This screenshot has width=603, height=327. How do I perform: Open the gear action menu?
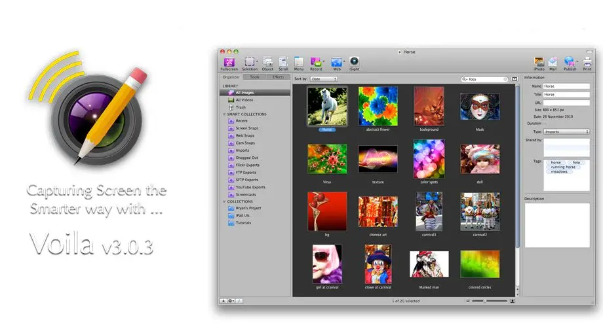[231, 301]
